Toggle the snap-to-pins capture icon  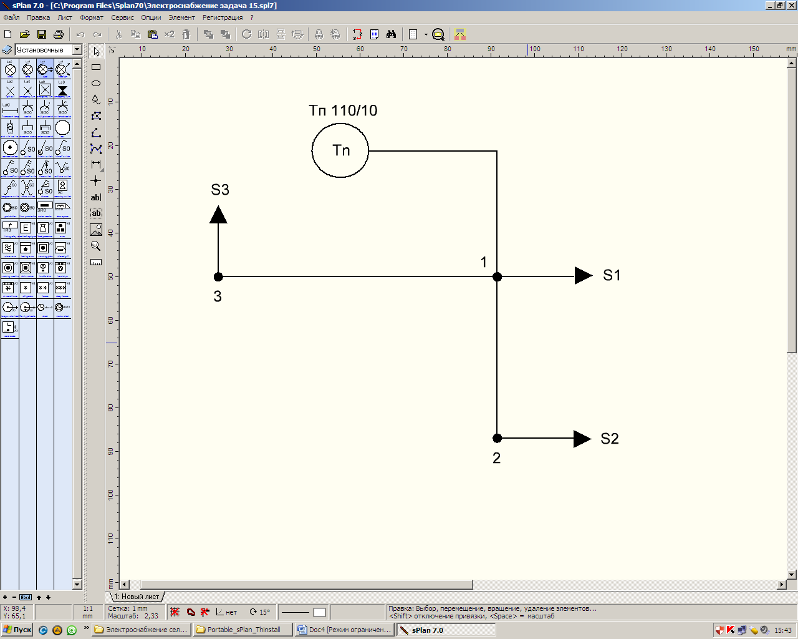click(205, 612)
